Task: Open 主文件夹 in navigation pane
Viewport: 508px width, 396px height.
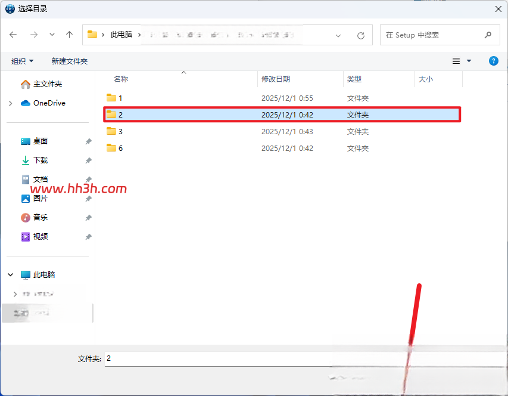Action: point(42,84)
